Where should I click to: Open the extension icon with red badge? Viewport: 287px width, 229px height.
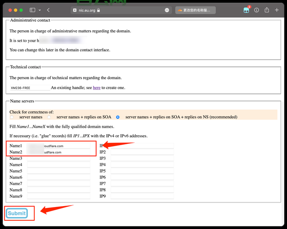coord(247,10)
